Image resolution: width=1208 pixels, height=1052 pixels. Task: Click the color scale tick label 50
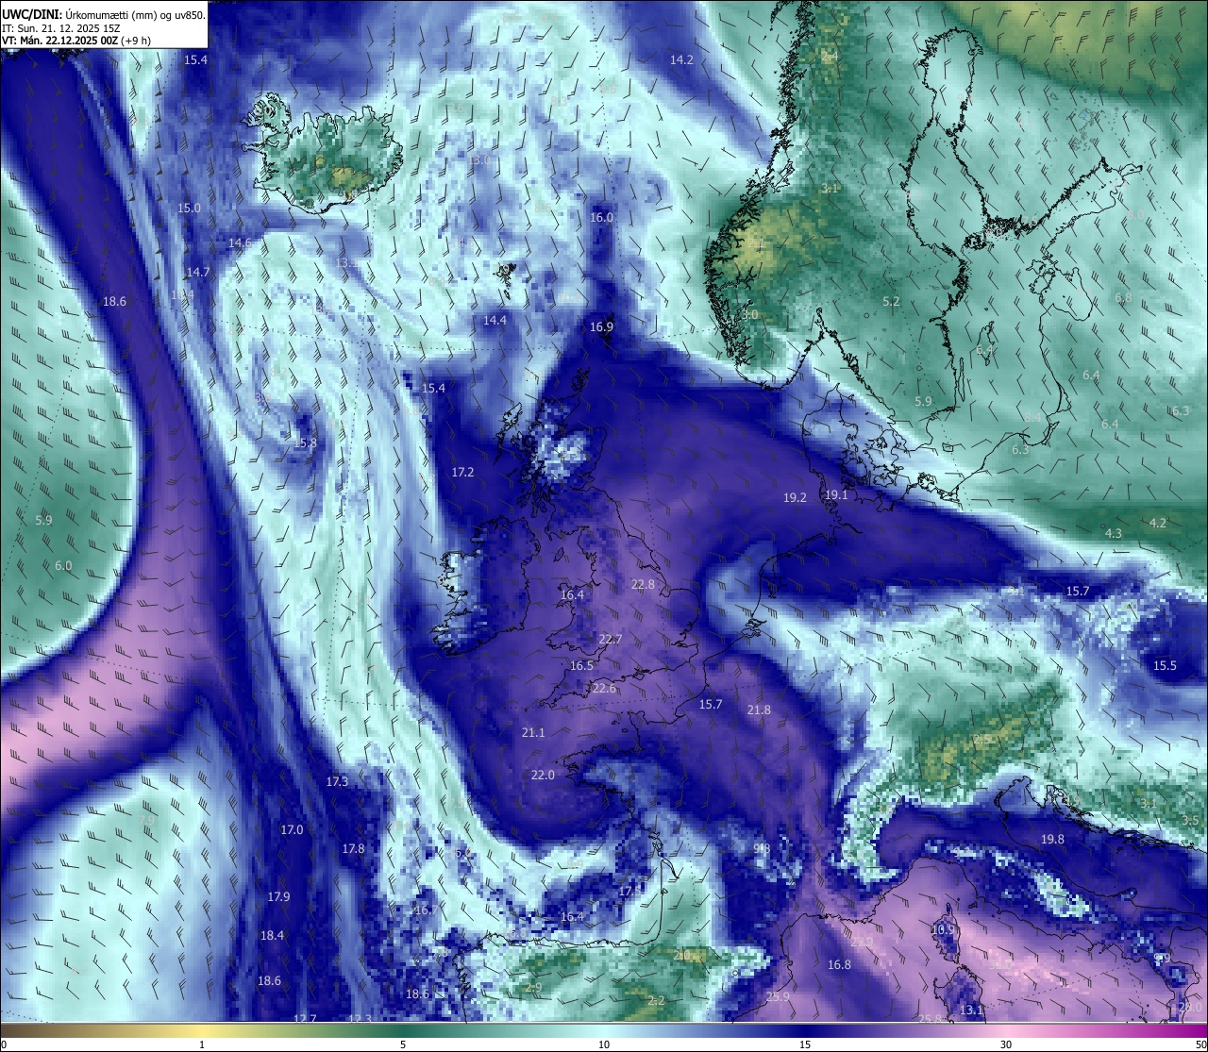(x=1200, y=1044)
